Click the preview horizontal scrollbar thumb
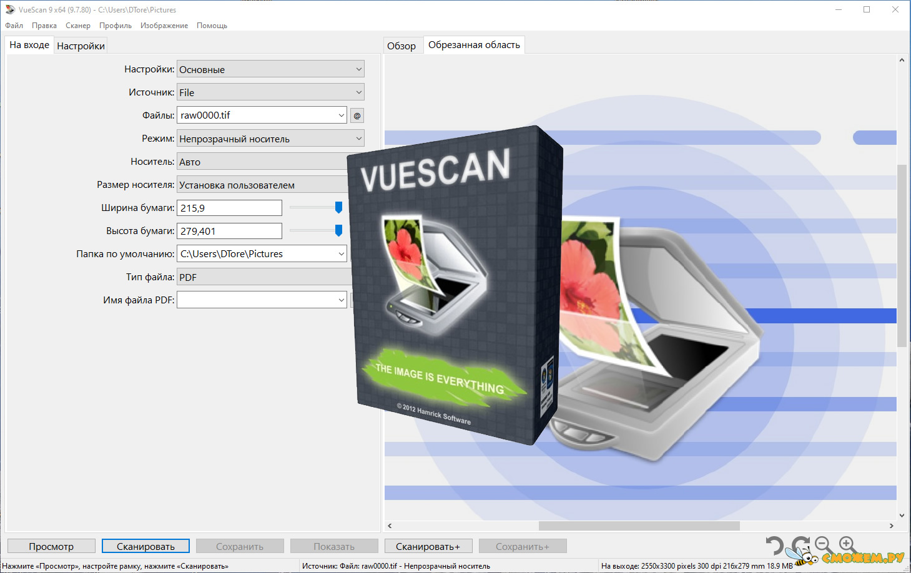This screenshot has height=573, width=911. (x=639, y=526)
